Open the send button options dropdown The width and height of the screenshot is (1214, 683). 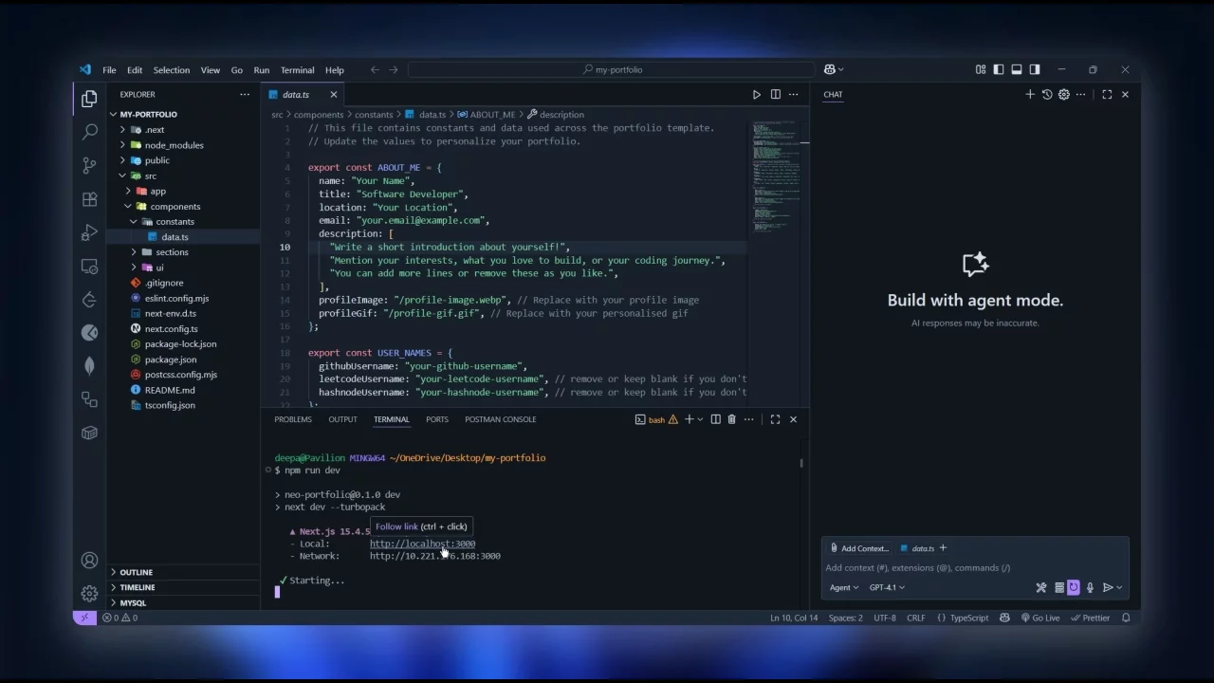[x=1120, y=587]
